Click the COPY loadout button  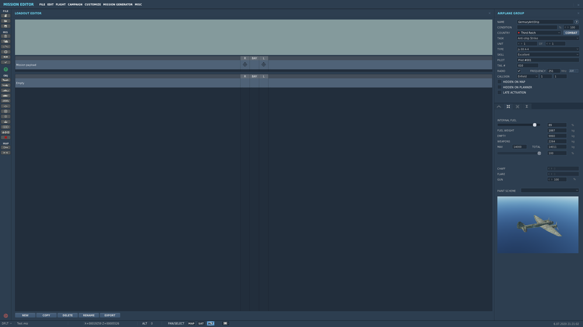[x=46, y=315]
